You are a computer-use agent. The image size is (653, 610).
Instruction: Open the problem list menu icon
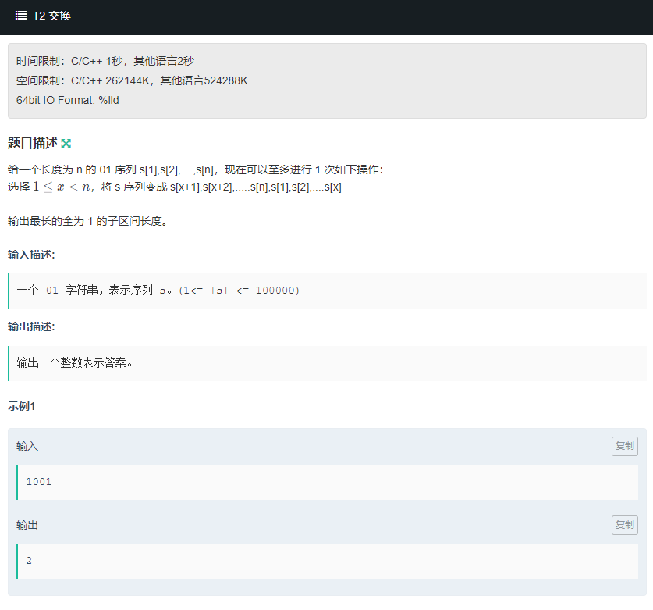[x=21, y=16]
